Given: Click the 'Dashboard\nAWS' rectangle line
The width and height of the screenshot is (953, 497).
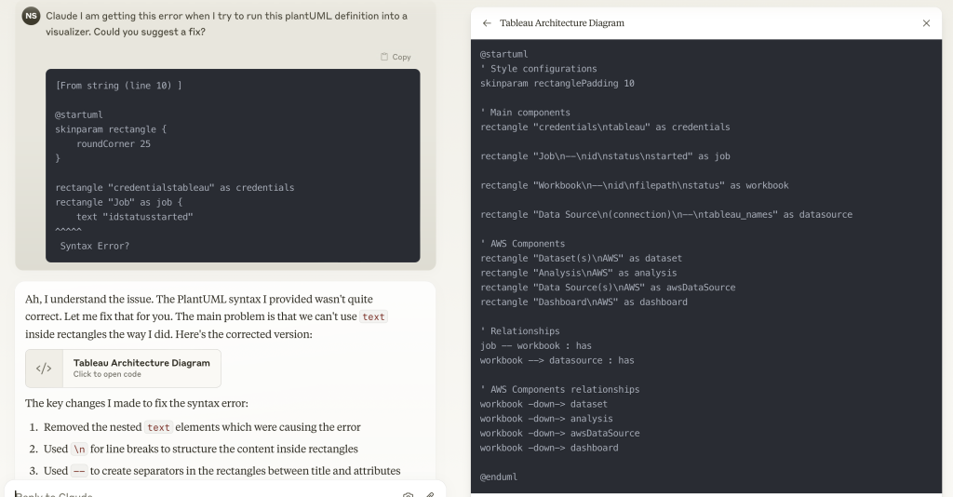Looking at the screenshot, I should pyautogui.click(x=584, y=302).
